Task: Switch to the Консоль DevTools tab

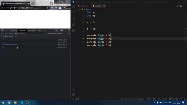Action: pos(22,30)
